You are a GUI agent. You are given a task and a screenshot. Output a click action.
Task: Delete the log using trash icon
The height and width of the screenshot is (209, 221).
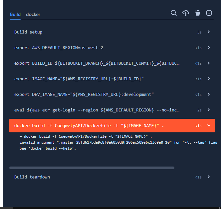198,13
